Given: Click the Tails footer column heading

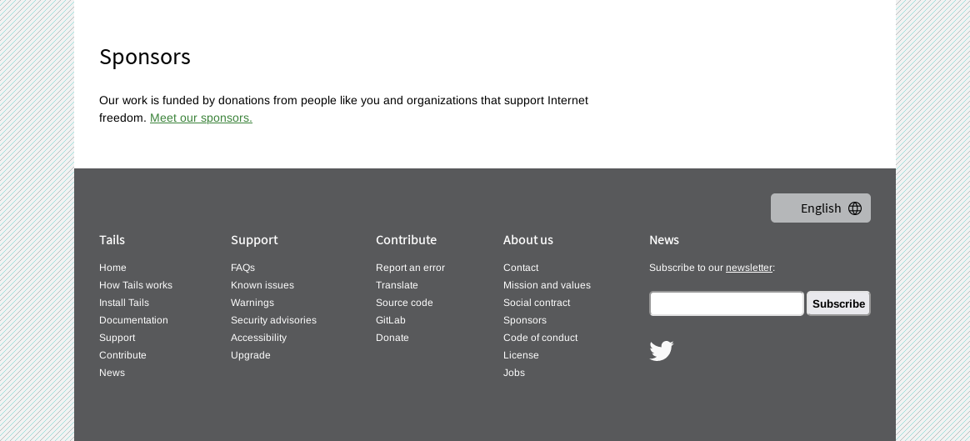Looking at the screenshot, I should point(112,239).
